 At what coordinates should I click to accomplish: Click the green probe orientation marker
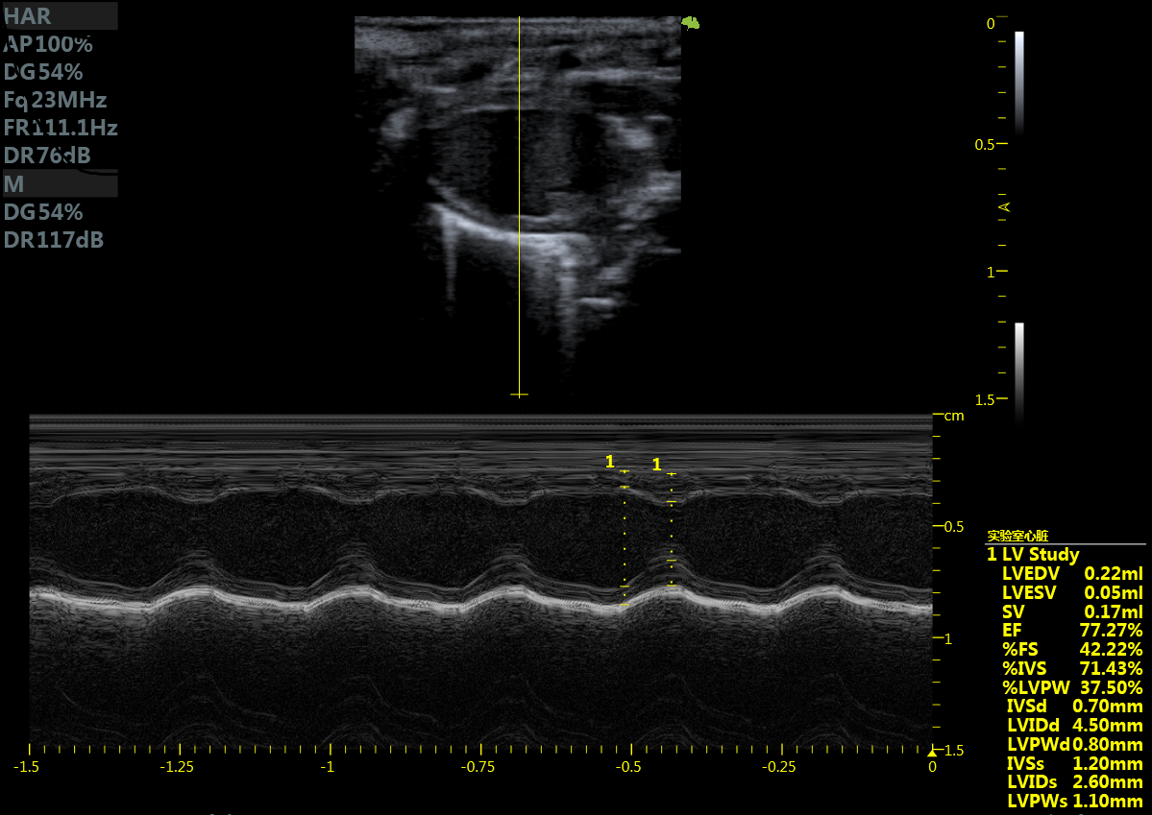coord(690,23)
